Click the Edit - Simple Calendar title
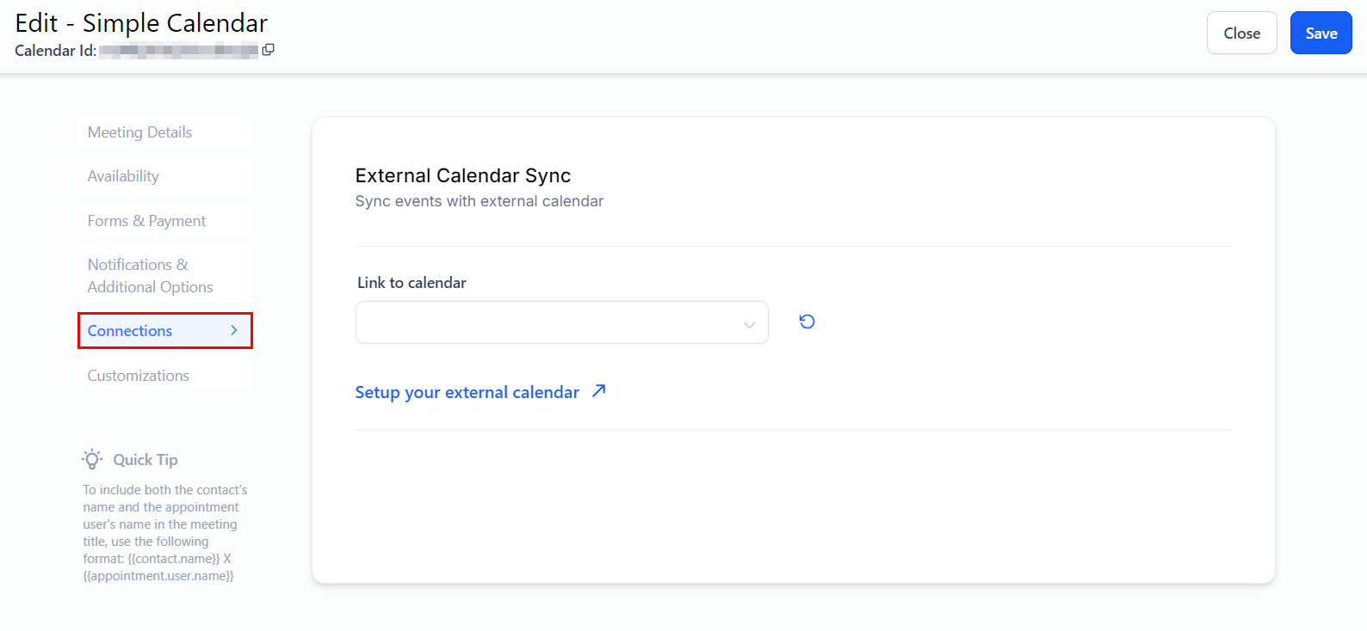 tap(141, 23)
